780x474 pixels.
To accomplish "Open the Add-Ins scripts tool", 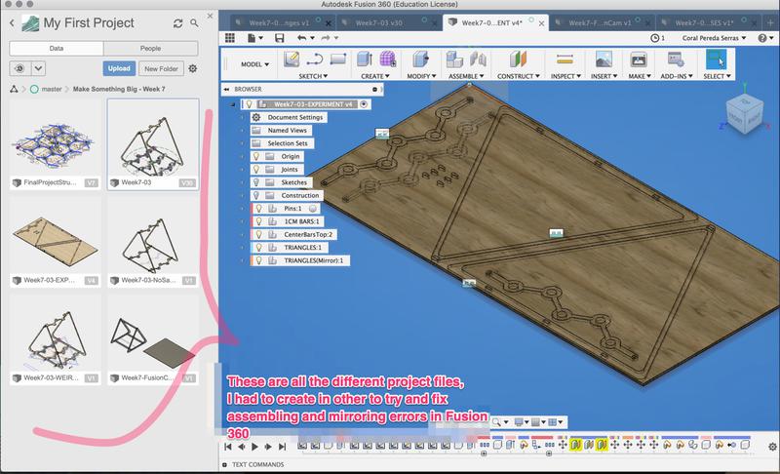I will tap(676, 59).
